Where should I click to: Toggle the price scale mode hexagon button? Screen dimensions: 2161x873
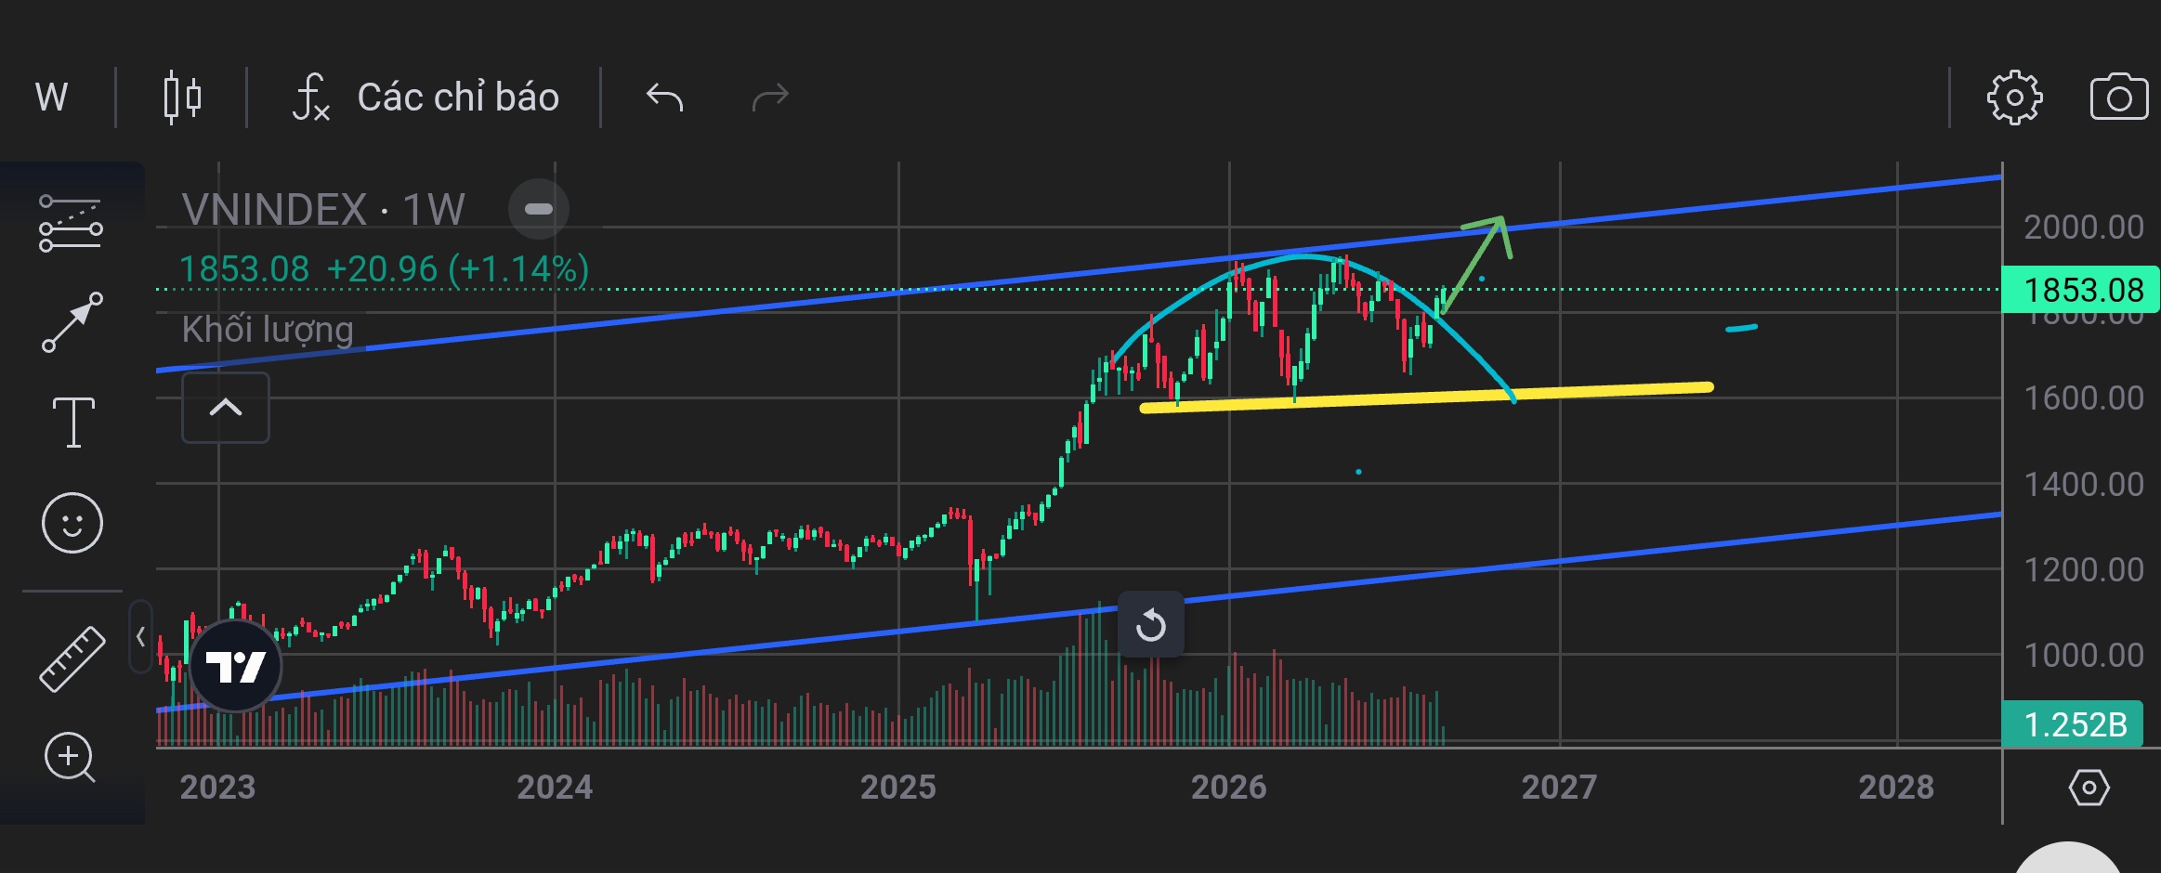[x=2089, y=788]
